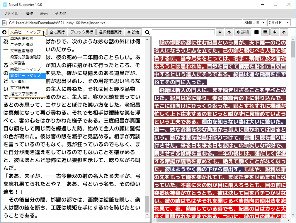
Task: Click the far-right down navigation arrow
Action: pyautogui.click(x=275, y=32)
